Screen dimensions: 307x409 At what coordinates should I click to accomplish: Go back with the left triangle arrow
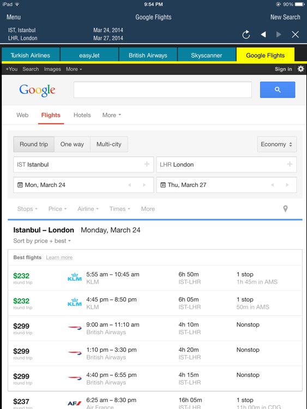tap(263, 34)
